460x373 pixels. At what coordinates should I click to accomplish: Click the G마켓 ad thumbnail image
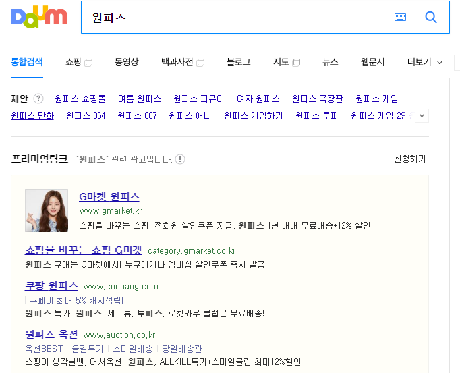pos(47,210)
